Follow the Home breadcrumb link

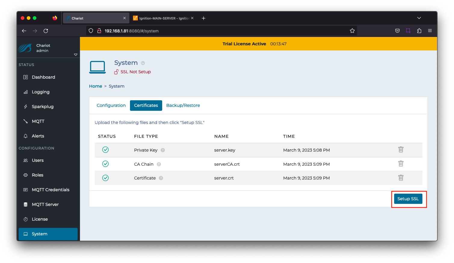pos(96,86)
